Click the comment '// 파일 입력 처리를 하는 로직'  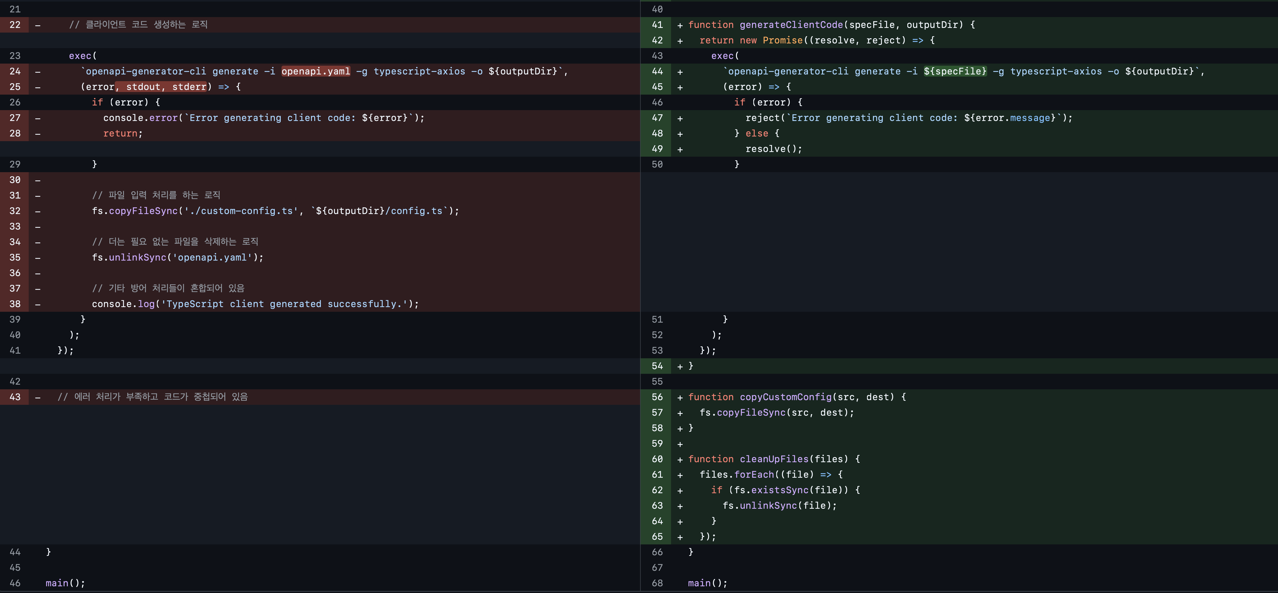156,195
